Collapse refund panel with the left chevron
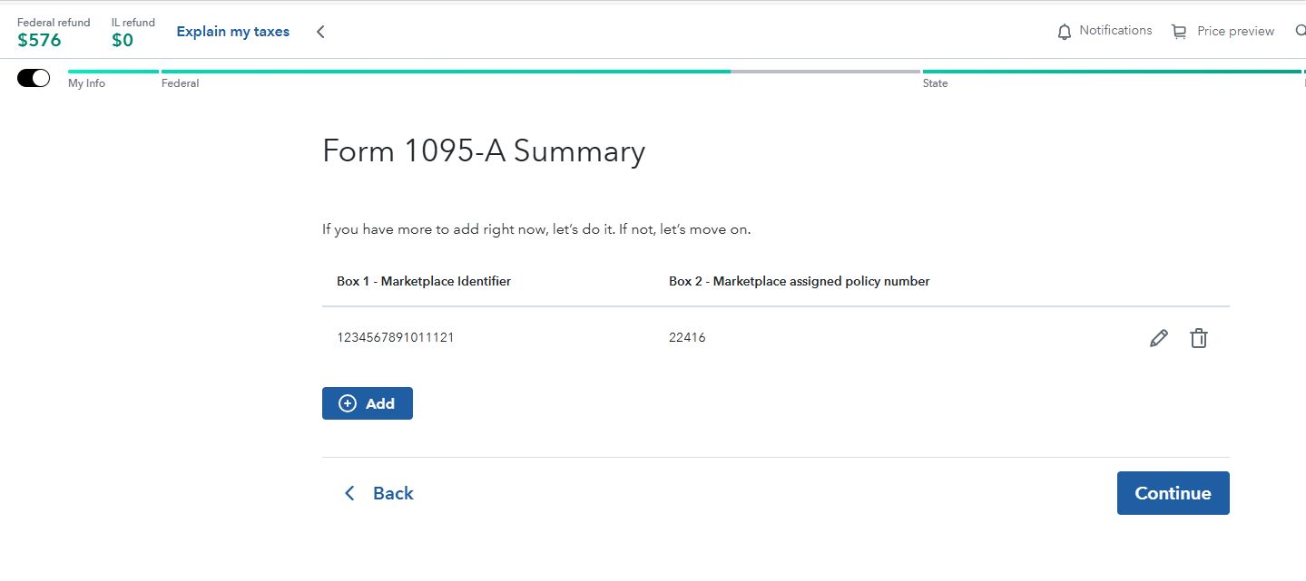Screen dimensions: 1306x581 point(320,32)
